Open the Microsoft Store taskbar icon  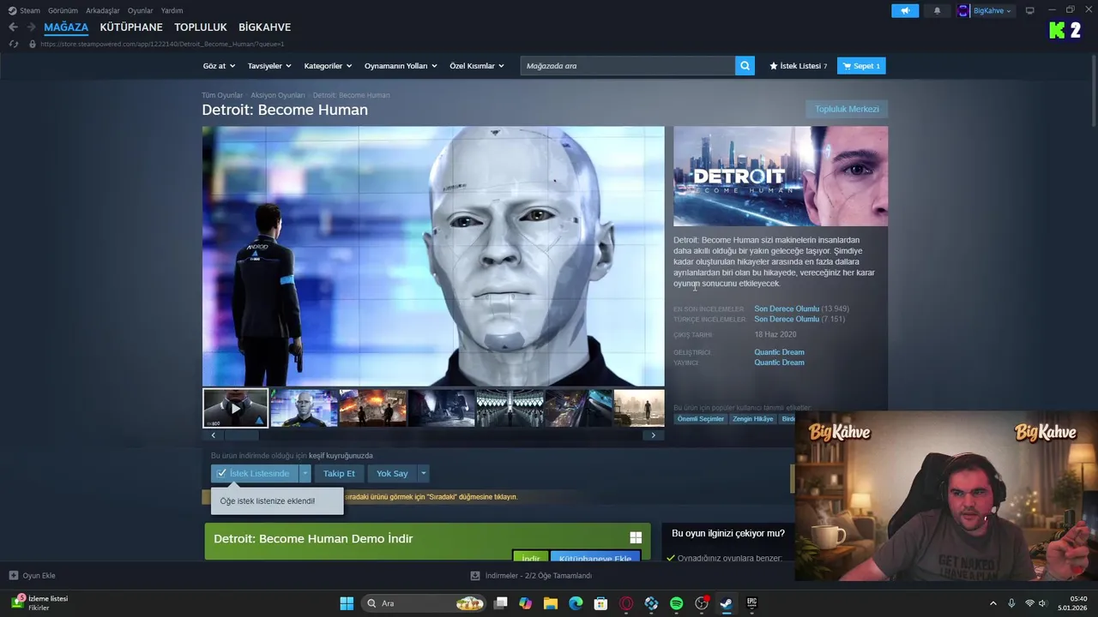click(x=600, y=603)
